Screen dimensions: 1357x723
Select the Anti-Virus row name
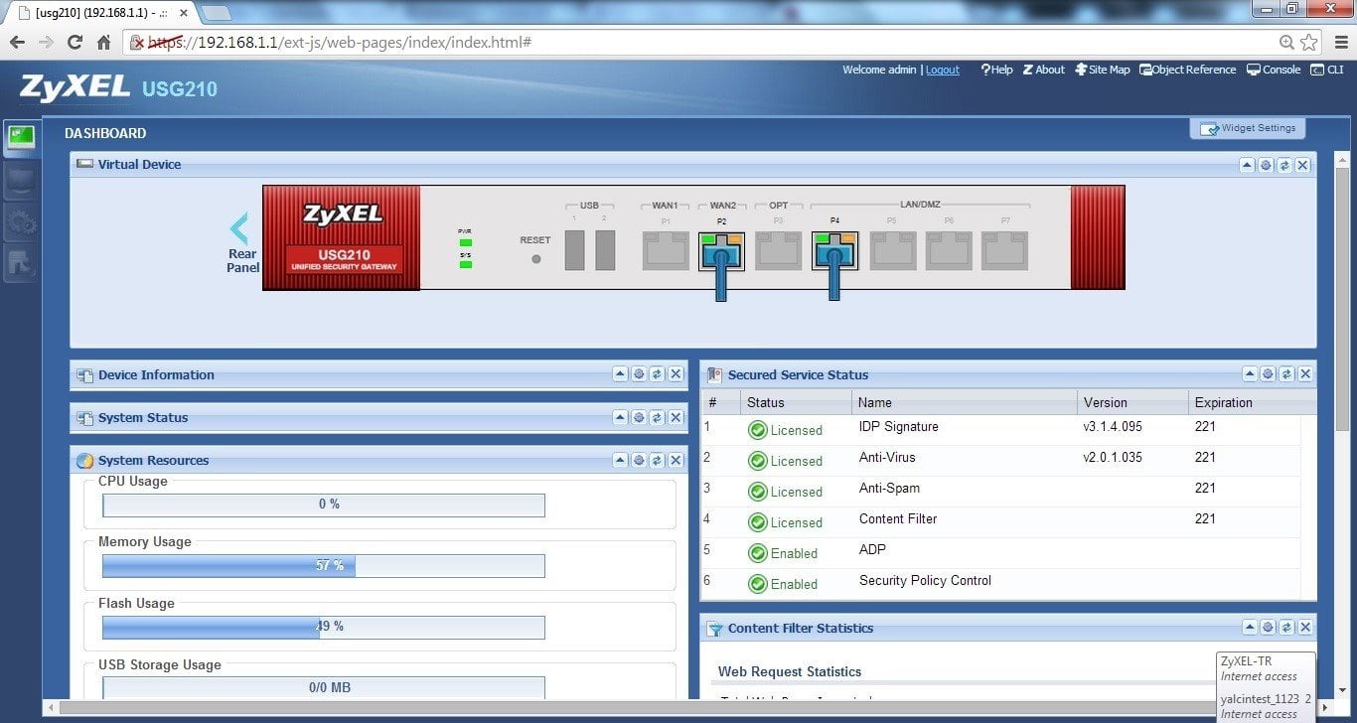pyautogui.click(x=887, y=458)
